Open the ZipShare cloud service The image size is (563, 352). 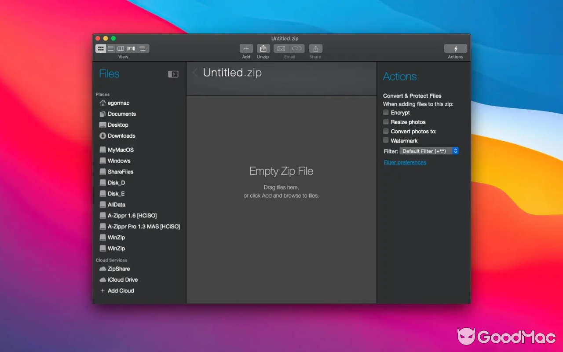[x=118, y=269]
